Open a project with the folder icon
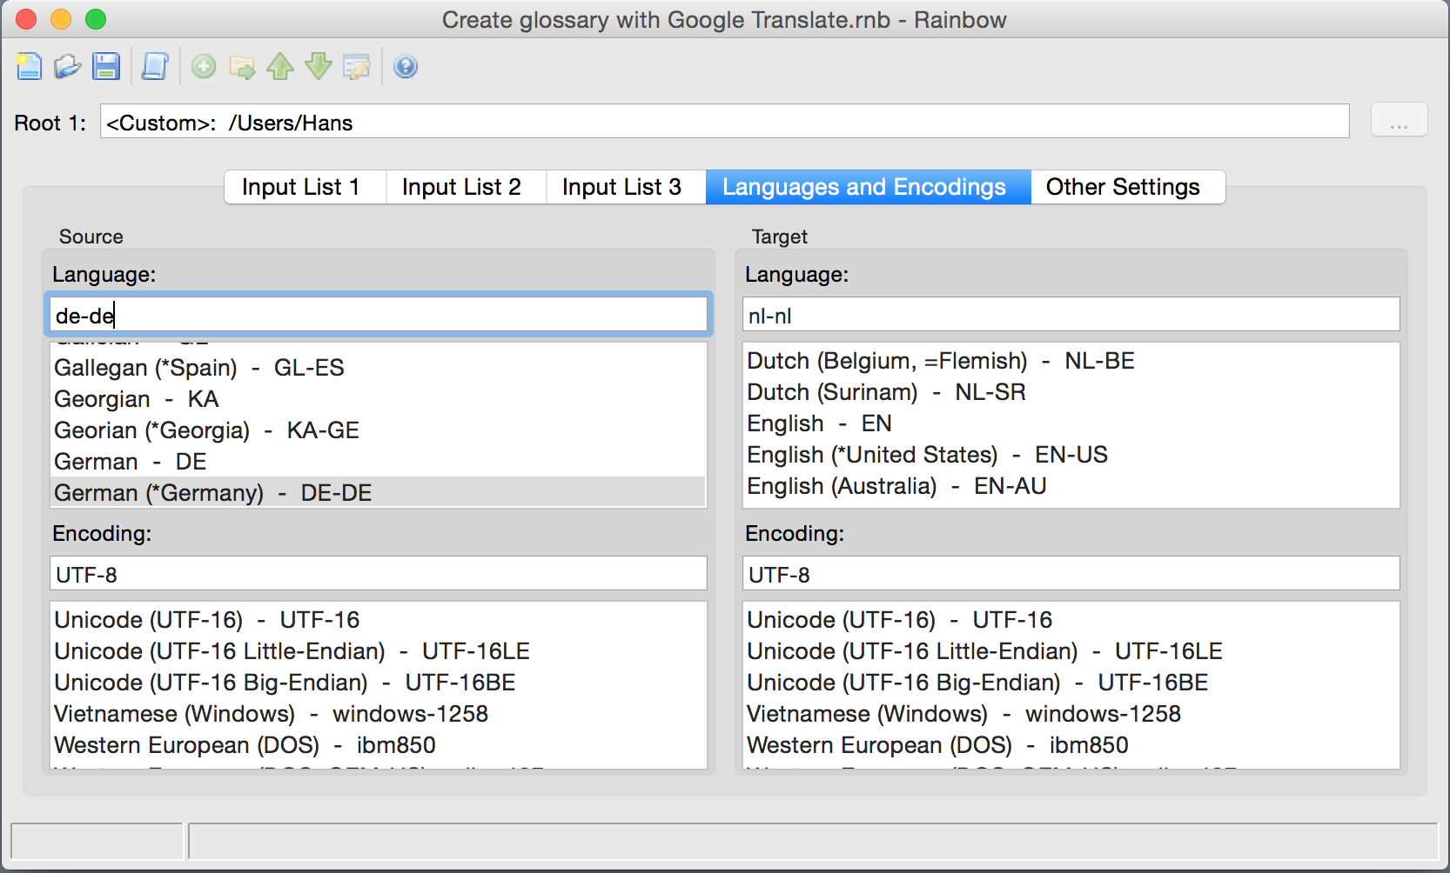 tap(68, 67)
